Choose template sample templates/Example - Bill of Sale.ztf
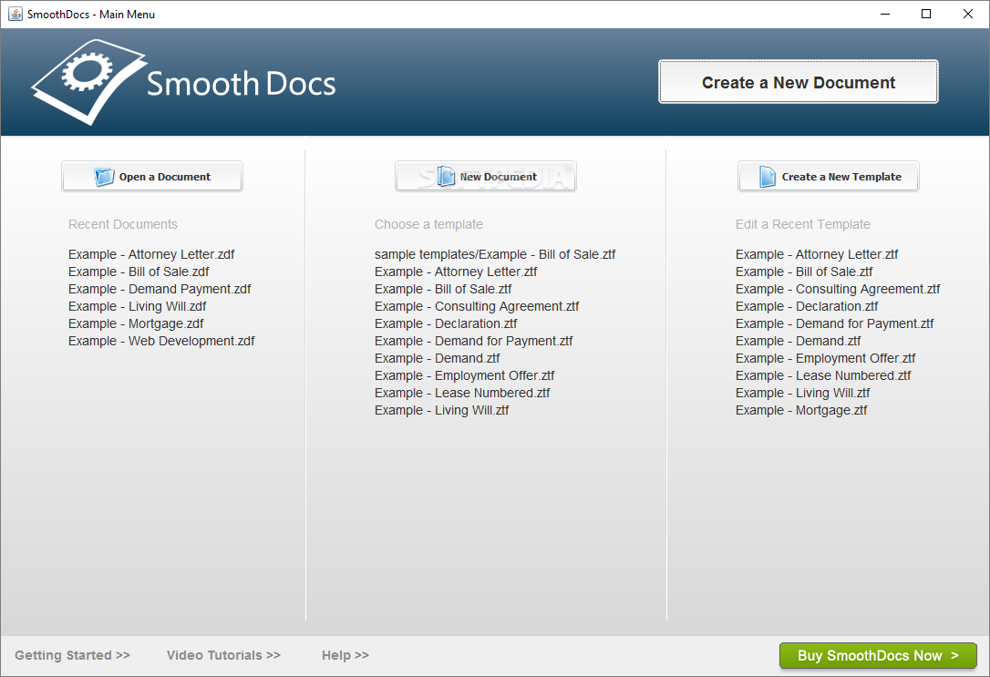Image resolution: width=990 pixels, height=677 pixels. (x=495, y=254)
